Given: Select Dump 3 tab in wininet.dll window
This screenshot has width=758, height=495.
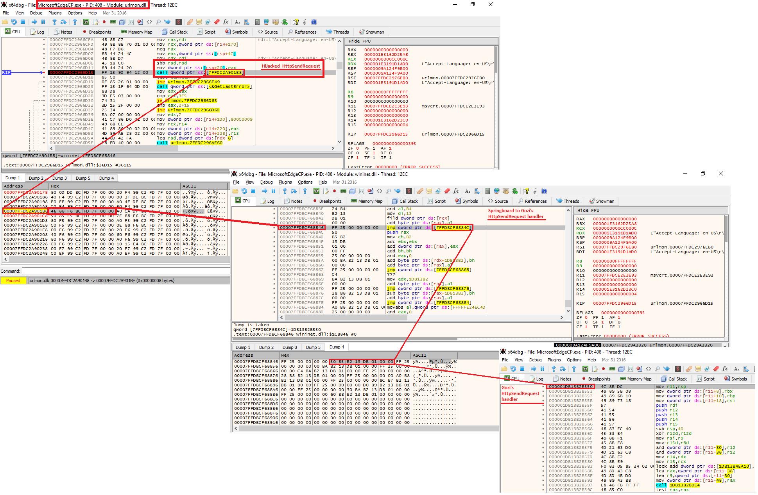Looking at the screenshot, I should [x=290, y=347].
